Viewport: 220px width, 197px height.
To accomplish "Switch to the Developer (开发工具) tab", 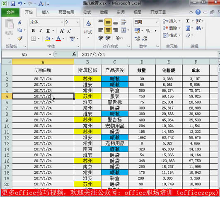I will tap(158, 12).
